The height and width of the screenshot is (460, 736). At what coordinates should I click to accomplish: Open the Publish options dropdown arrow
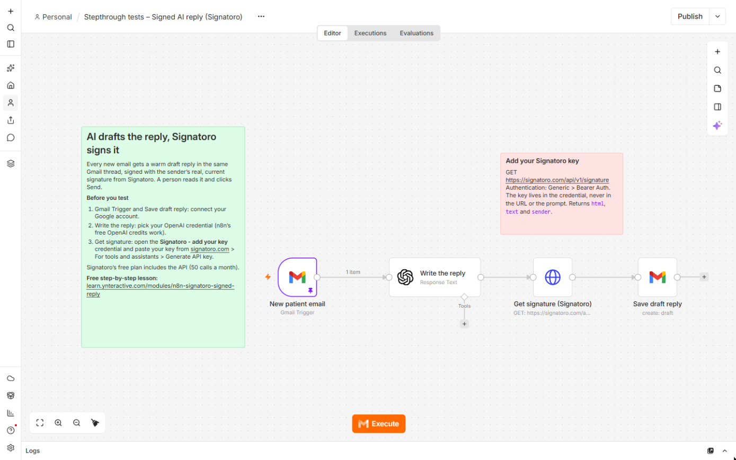pos(717,16)
